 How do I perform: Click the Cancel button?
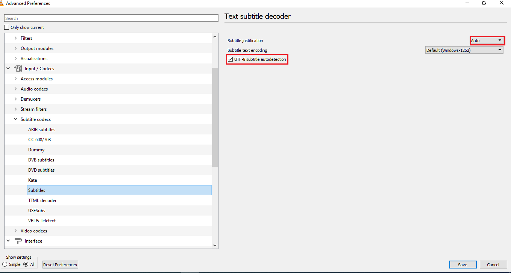[493, 265]
